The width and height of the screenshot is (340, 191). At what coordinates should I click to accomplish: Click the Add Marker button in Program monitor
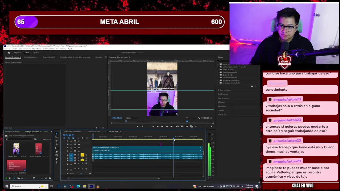pyautogui.click(x=137, y=127)
